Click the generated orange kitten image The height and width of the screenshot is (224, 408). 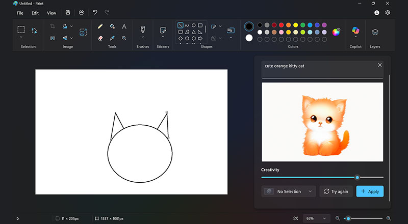(322, 122)
